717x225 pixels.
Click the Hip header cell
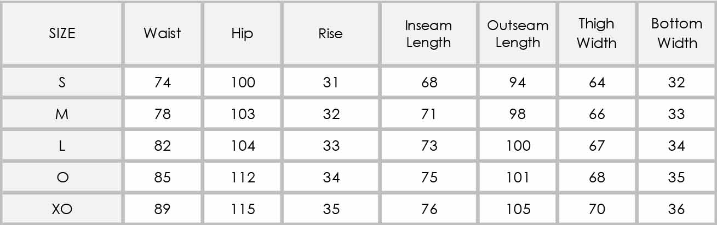(x=242, y=33)
